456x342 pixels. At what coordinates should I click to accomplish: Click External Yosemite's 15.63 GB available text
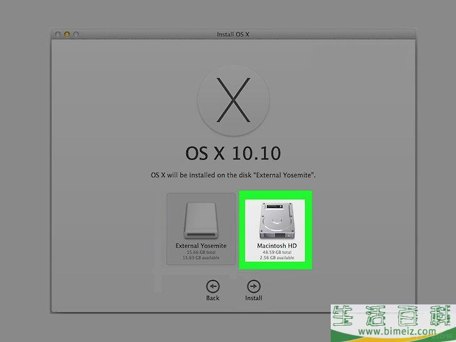[x=201, y=257]
